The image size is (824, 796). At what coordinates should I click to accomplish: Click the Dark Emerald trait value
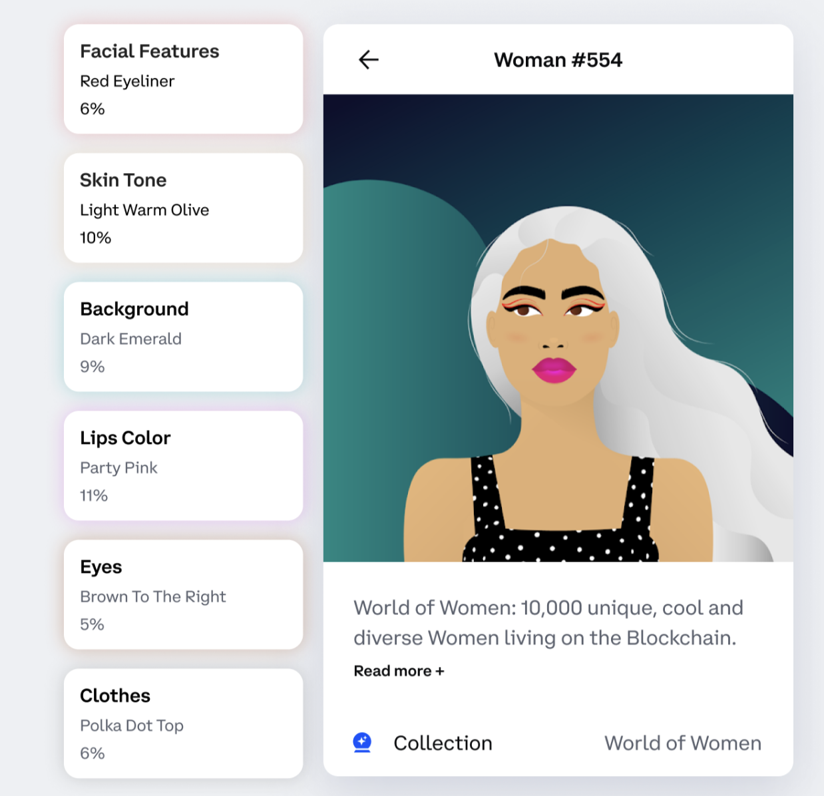tap(130, 339)
